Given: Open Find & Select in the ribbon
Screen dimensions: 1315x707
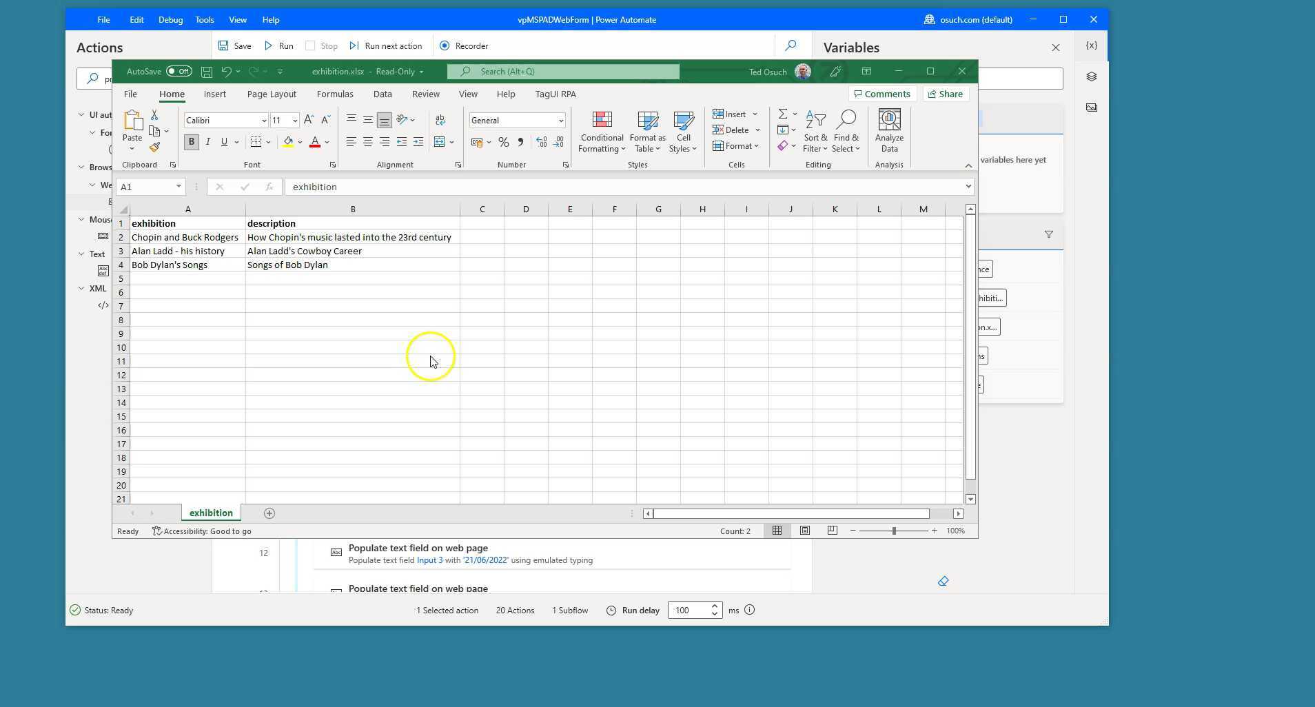Looking at the screenshot, I should 846,131.
